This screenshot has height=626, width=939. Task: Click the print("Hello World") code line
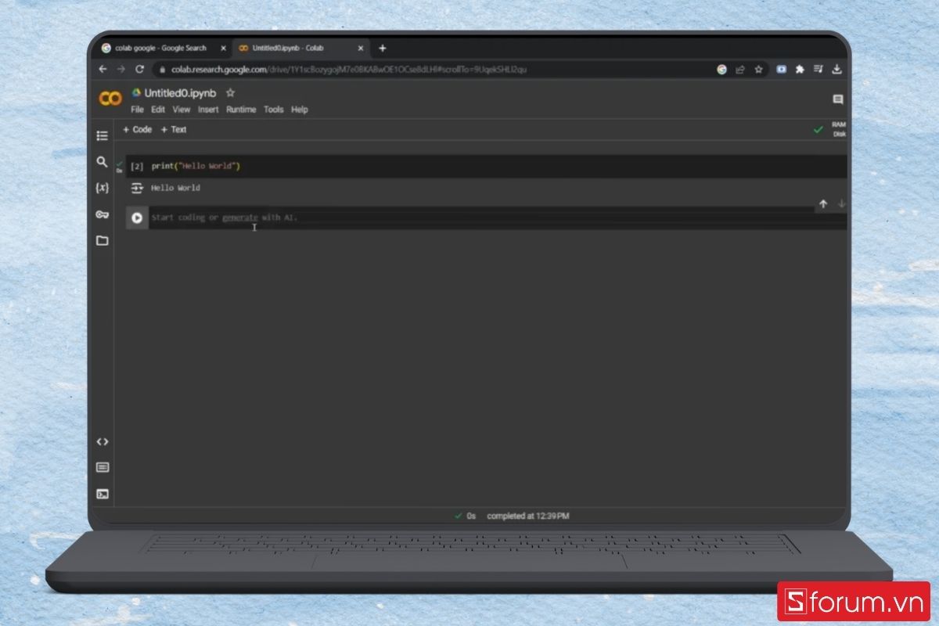[x=196, y=167]
